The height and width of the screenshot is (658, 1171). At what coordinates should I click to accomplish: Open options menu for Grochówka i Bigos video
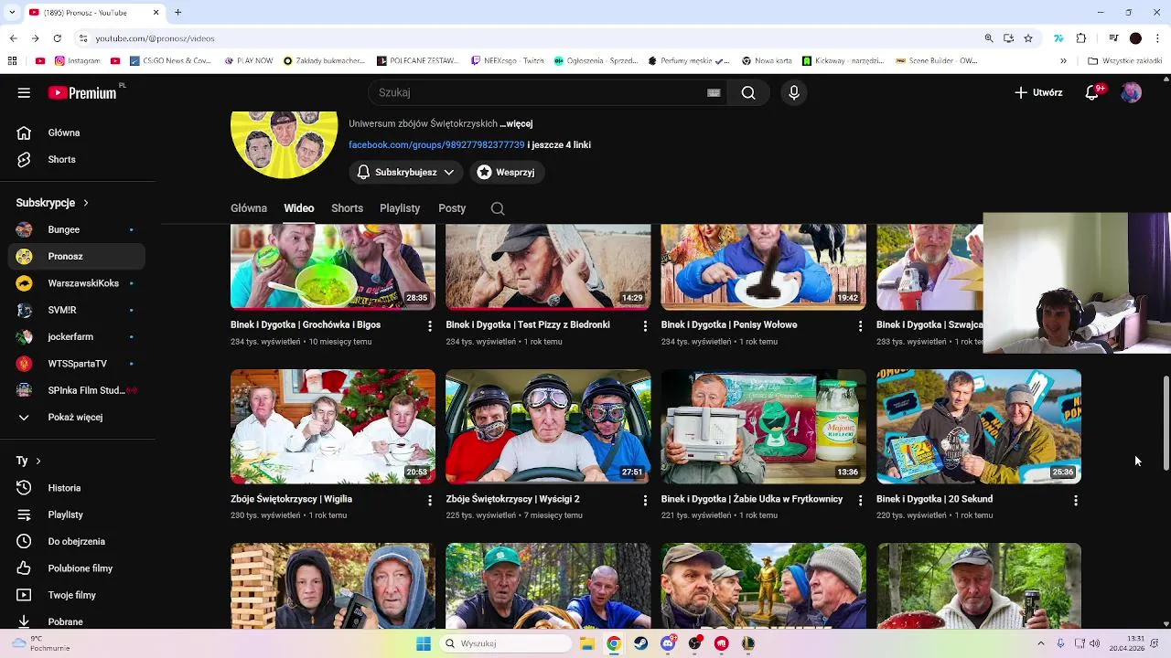[430, 326]
